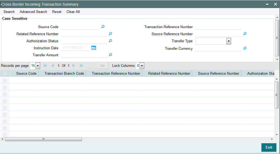Expand the Transfer Type dropdown
Viewport: 280px width, 154px height.
coord(229,41)
